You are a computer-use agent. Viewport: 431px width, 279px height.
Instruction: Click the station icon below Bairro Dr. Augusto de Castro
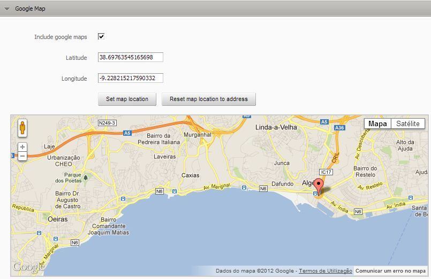click(x=123, y=199)
